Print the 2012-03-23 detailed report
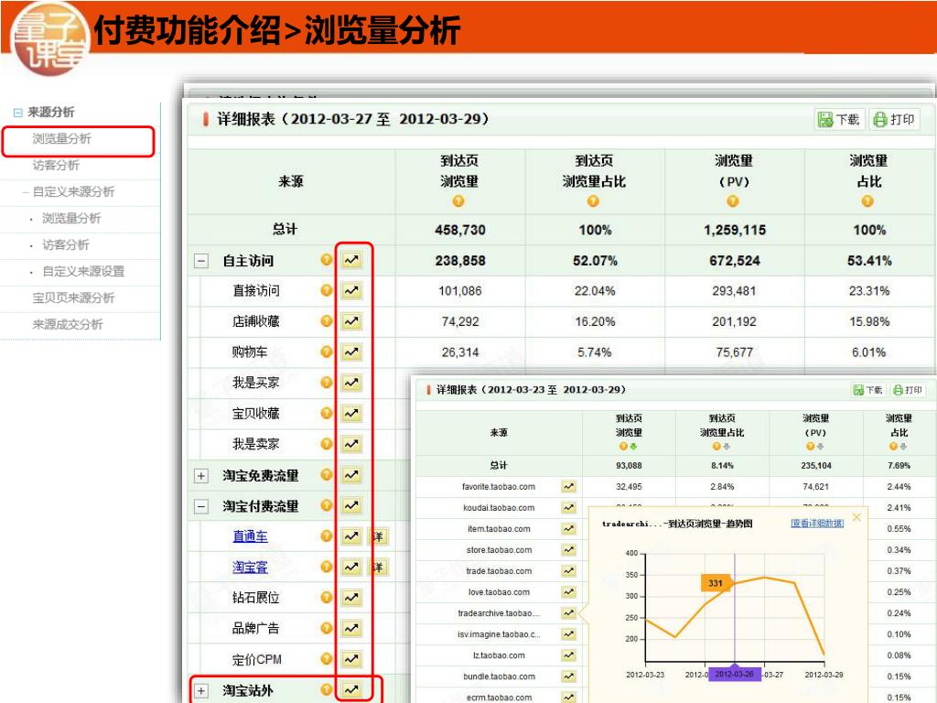 [908, 390]
